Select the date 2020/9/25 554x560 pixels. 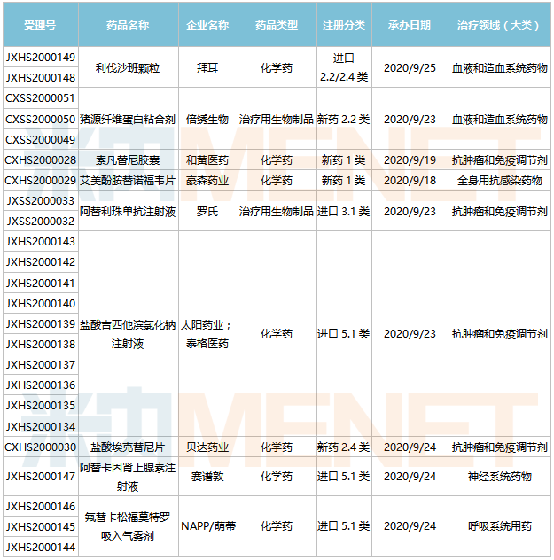click(x=410, y=67)
